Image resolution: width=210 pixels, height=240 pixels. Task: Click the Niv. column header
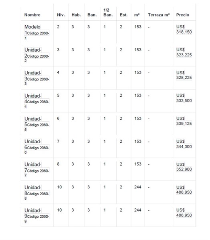coord(61,15)
